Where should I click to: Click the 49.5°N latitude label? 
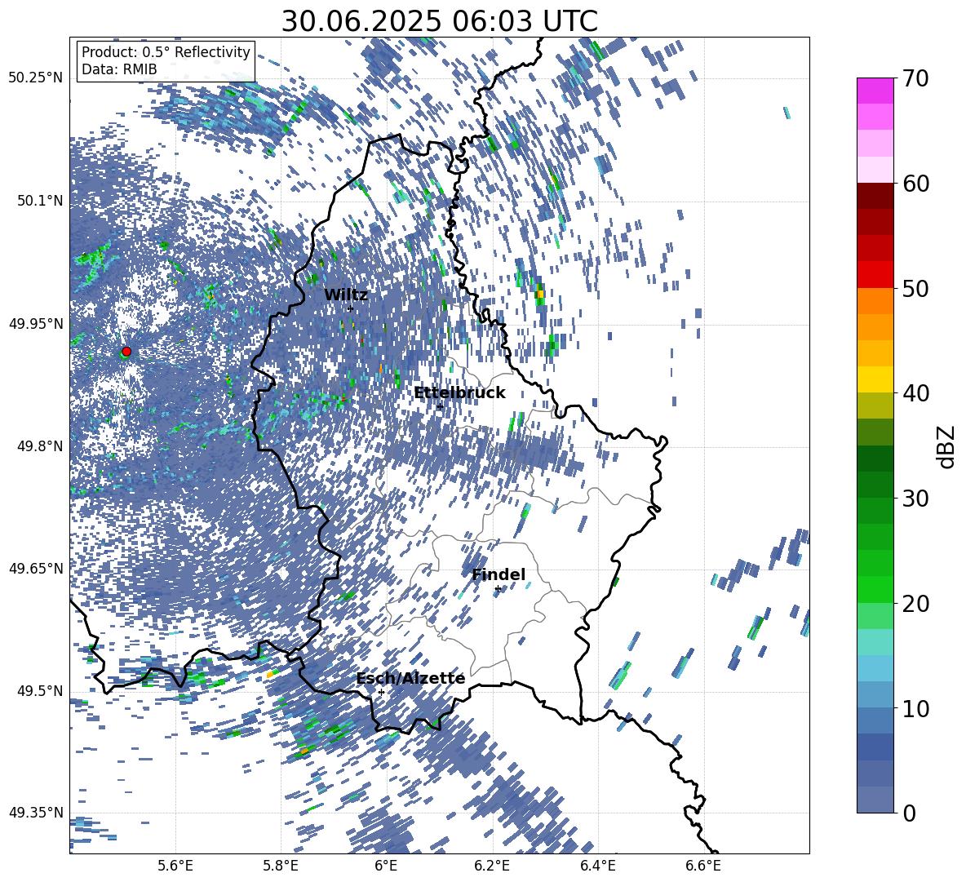[x=40, y=690]
